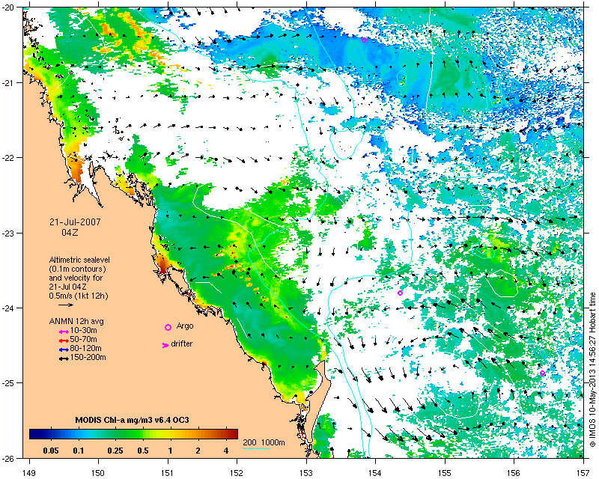
Task: Click the "-20" latitude axis label
Action: (x=8, y=8)
